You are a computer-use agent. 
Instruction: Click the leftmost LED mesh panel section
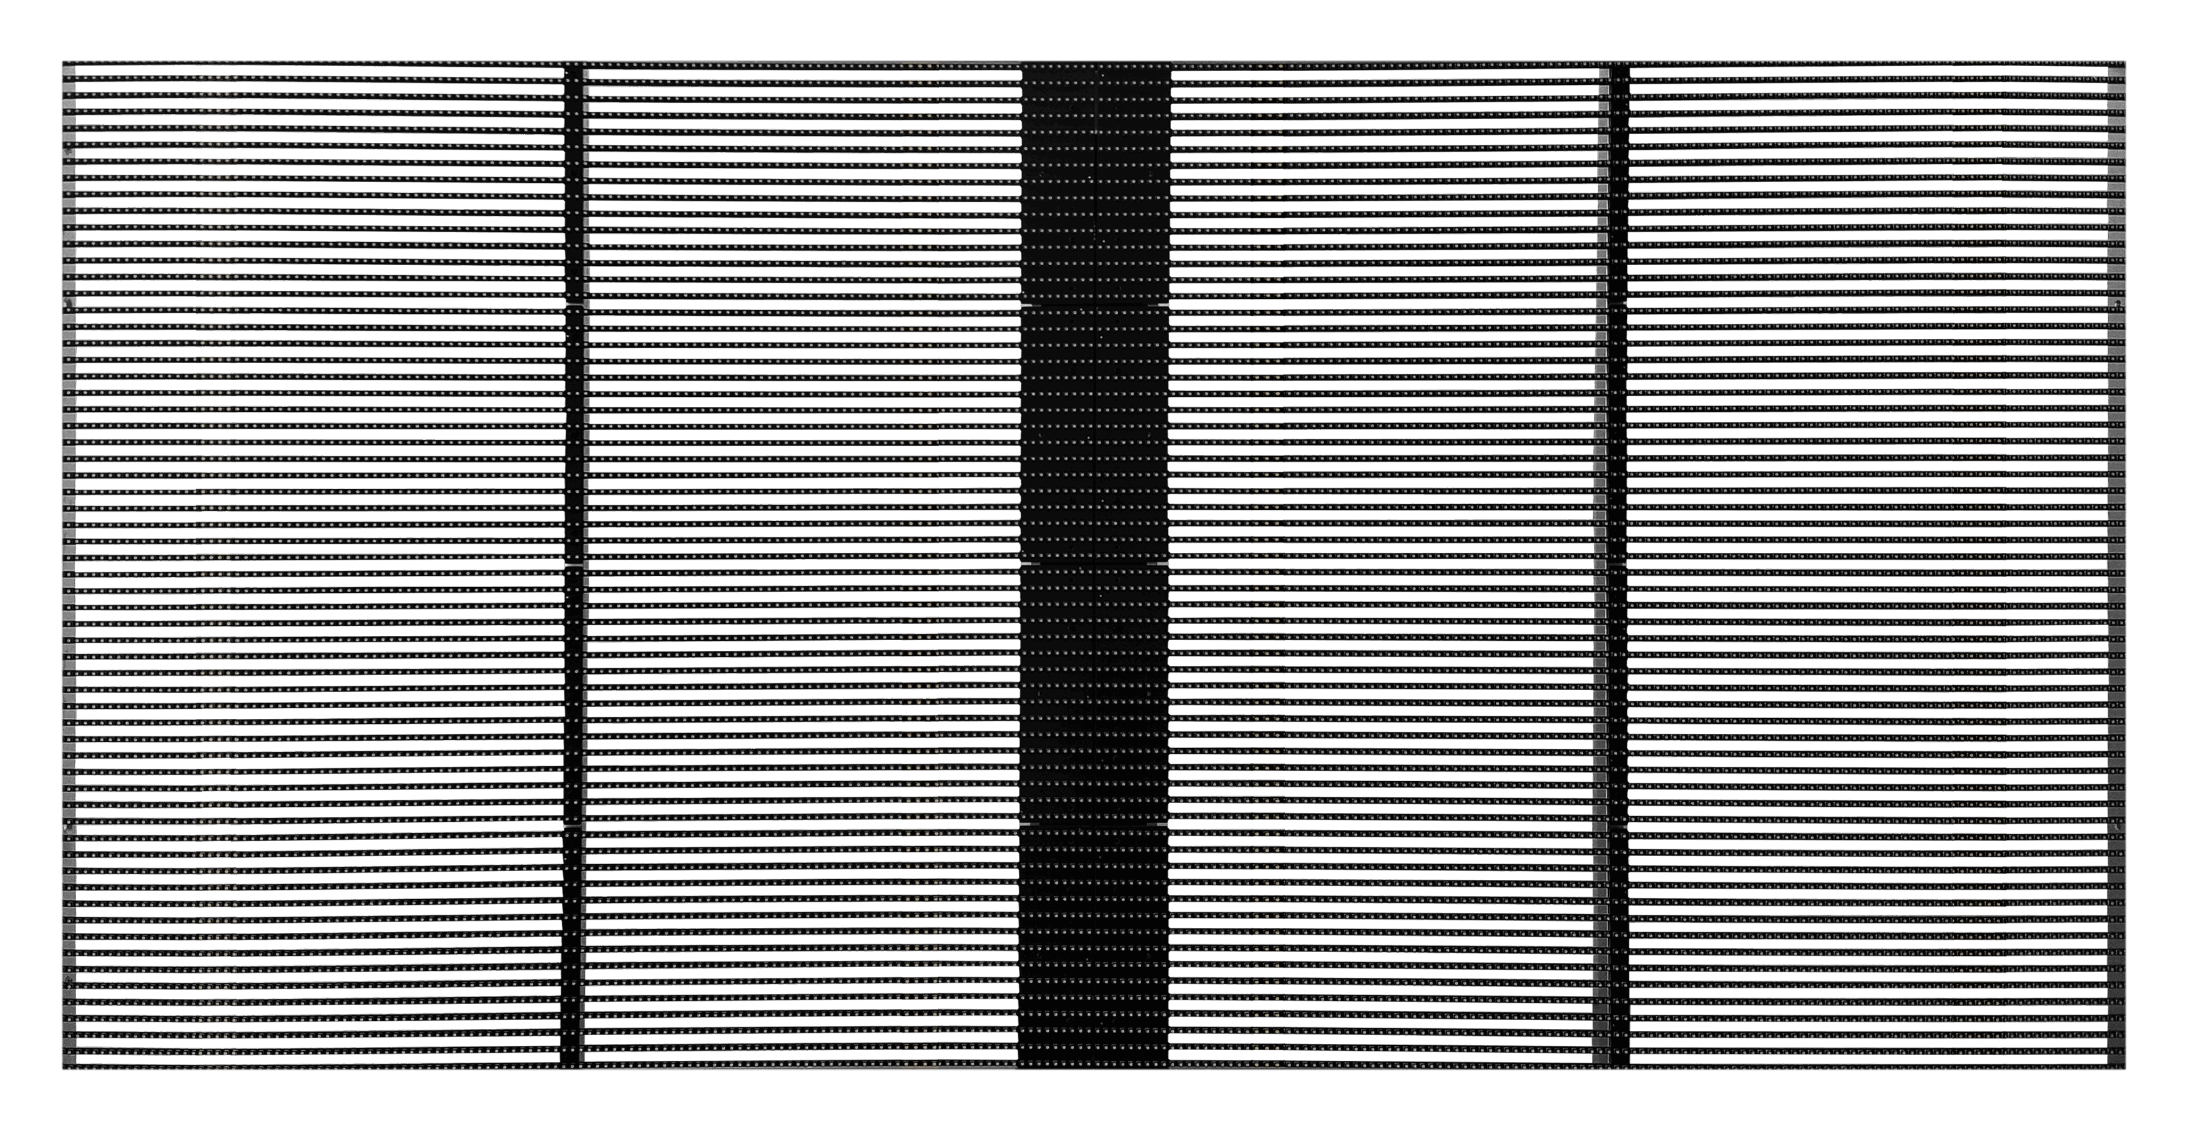pos(315,565)
